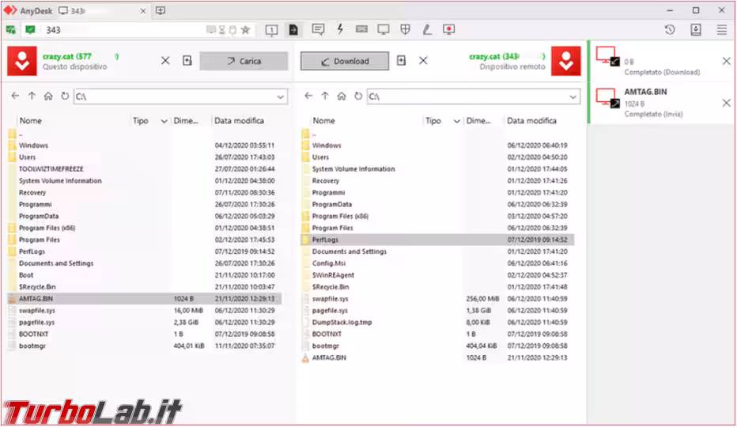Open the file transfer toolbar icon
Viewport: 737px width, 427px height.
click(x=293, y=30)
